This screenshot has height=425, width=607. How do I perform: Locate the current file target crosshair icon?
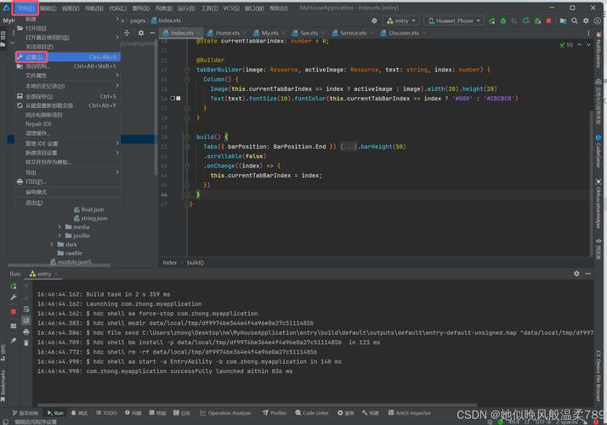coord(374,21)
